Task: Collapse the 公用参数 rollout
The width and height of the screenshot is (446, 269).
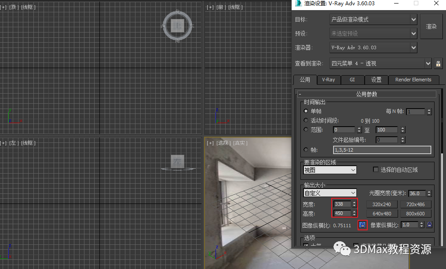Action: coord(367,94)
